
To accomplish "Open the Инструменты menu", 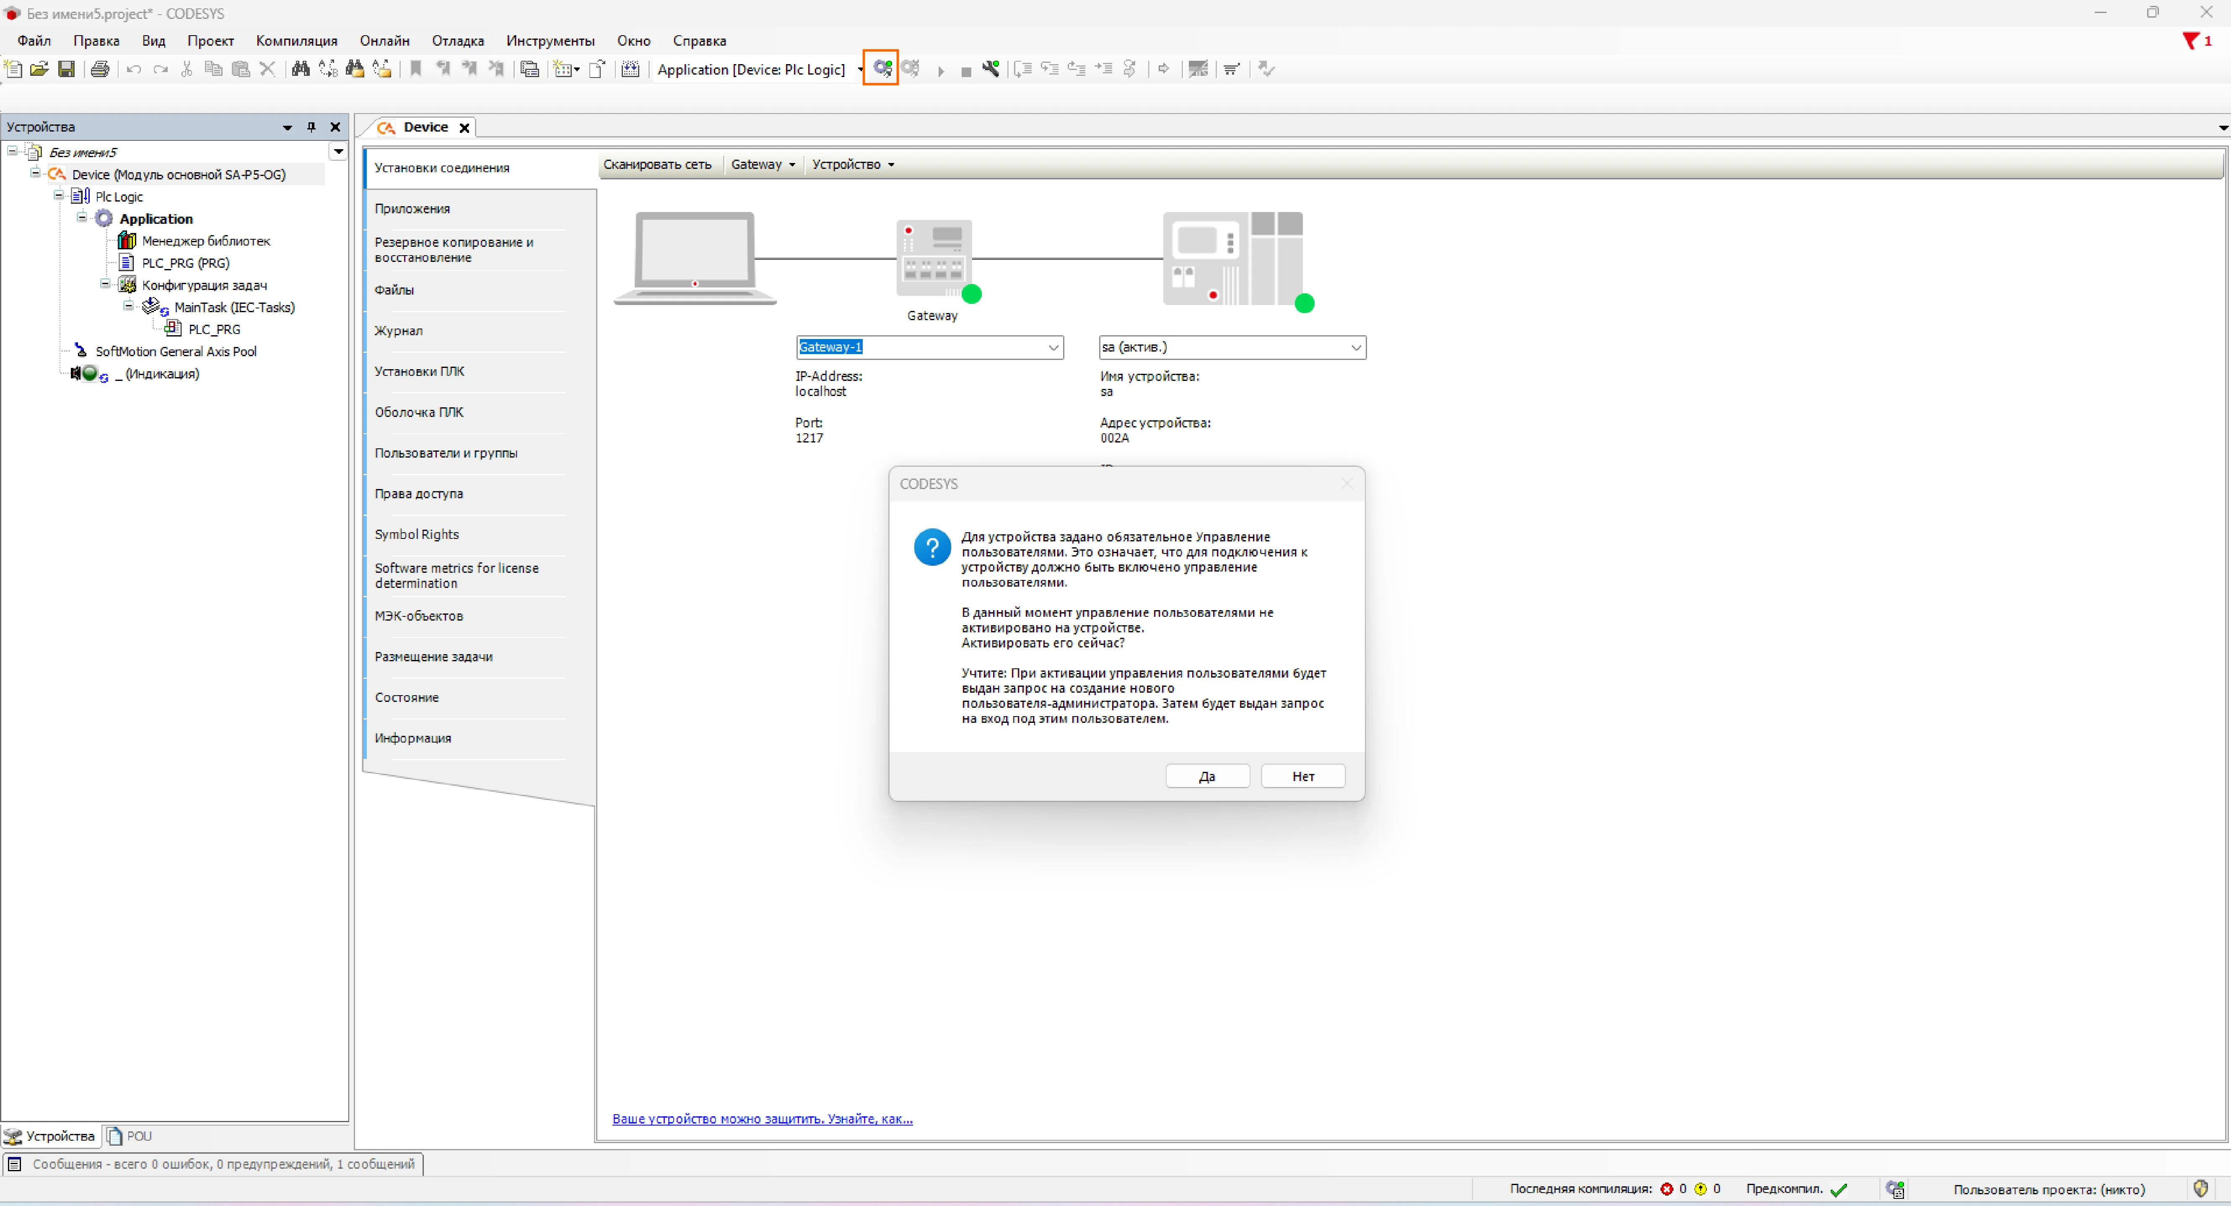I will pyautogui.click(x=551, y=41).
